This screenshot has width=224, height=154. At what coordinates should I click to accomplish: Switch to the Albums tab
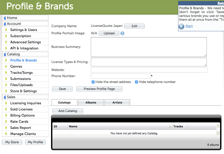[x=91, y=102]
